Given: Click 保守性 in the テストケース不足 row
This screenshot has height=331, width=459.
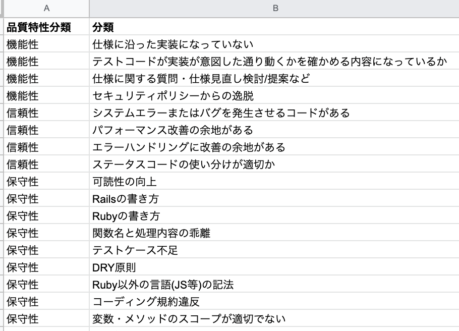Looking at the screenshot, I should pos(46,250).
